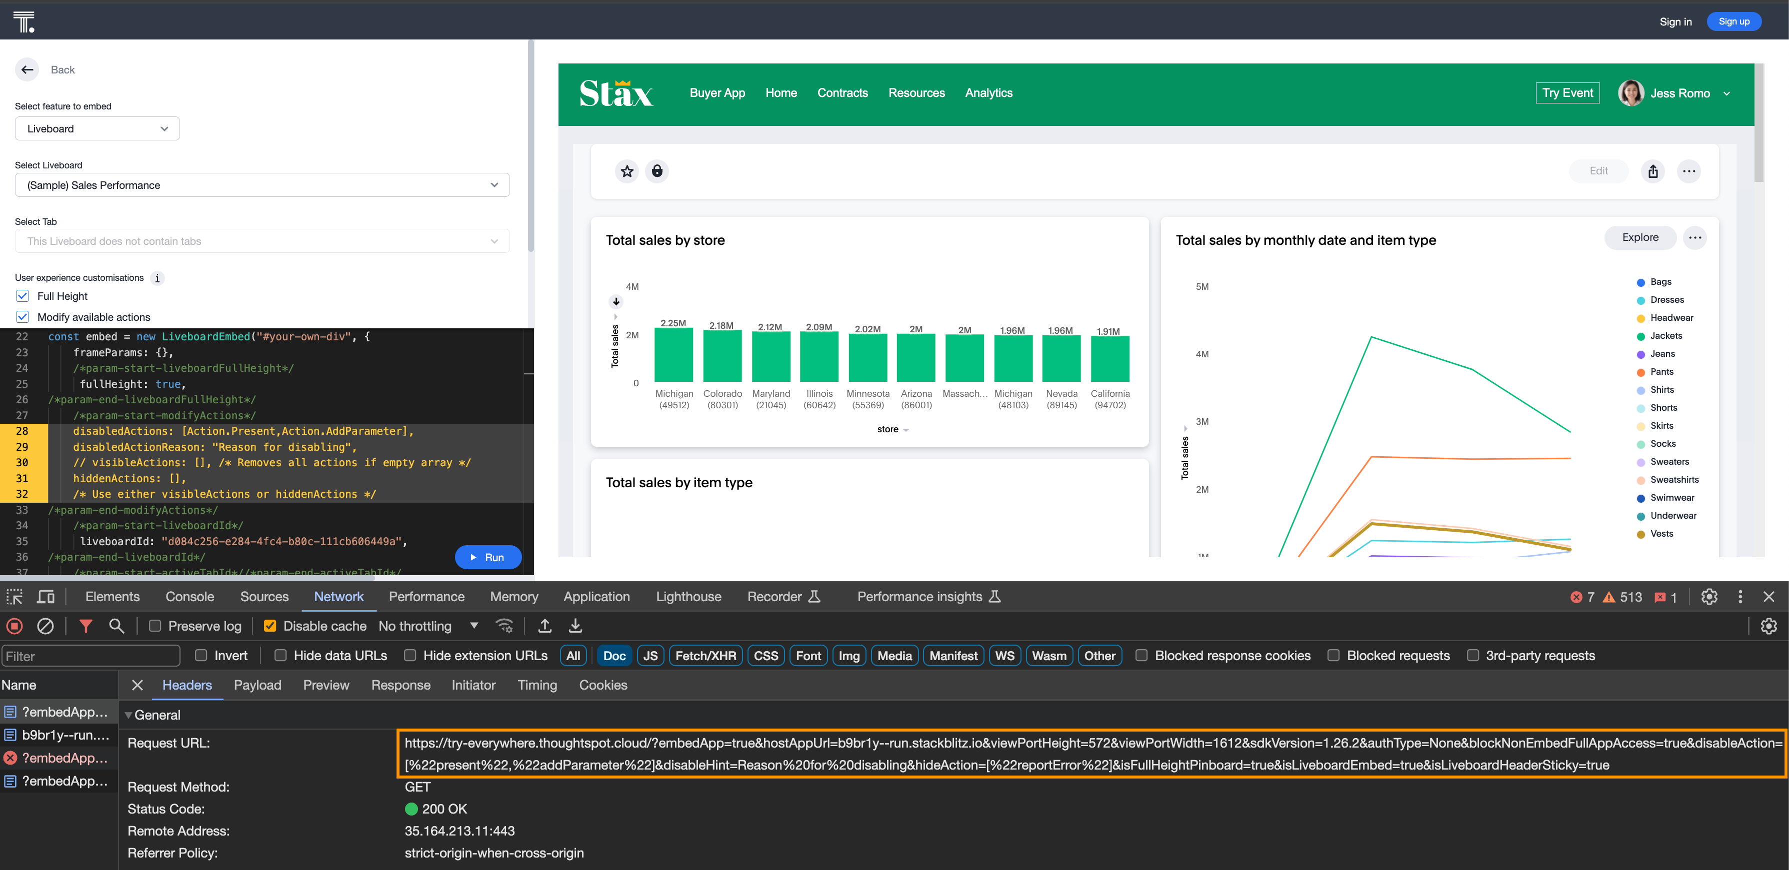Open the Select Liveboard dropdown
This screenshot has width=1789, height=870.
click(262, 185)
